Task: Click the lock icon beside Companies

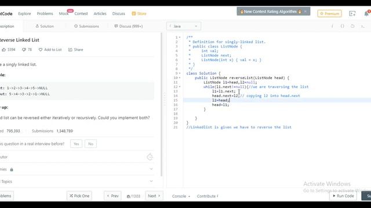Action: (12, 169)
